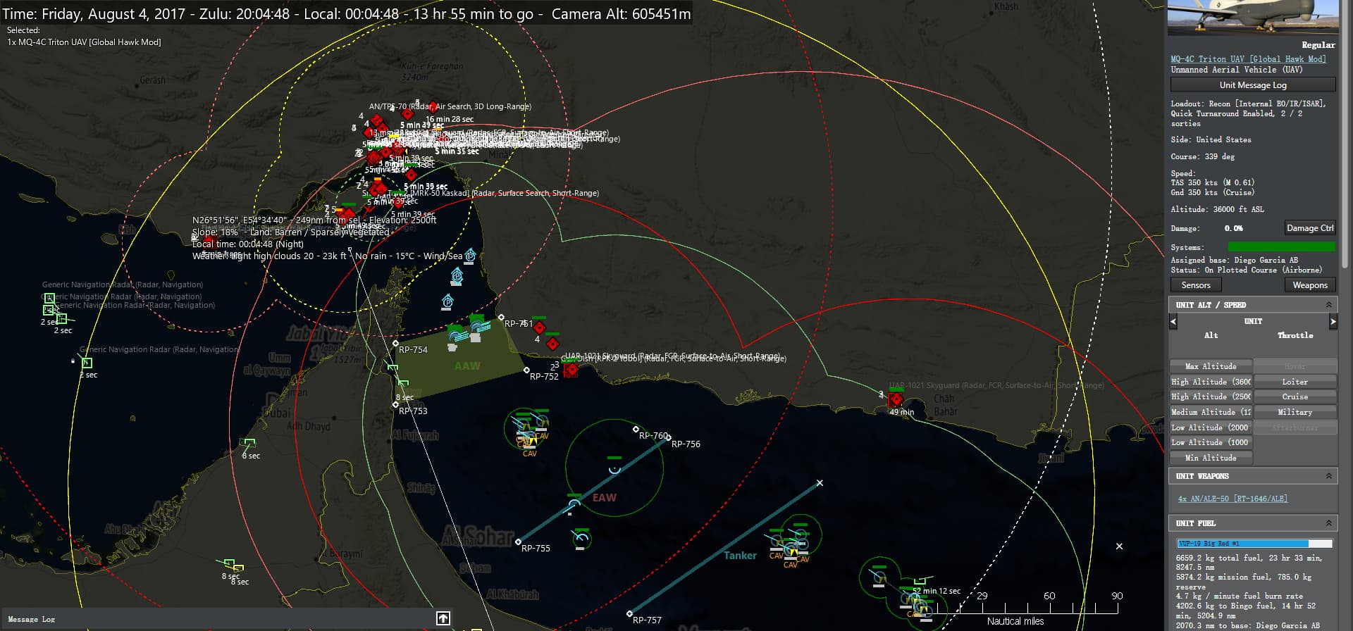
Task: Expand message log with the up-arrow icon
Action: tap(443, 618)
